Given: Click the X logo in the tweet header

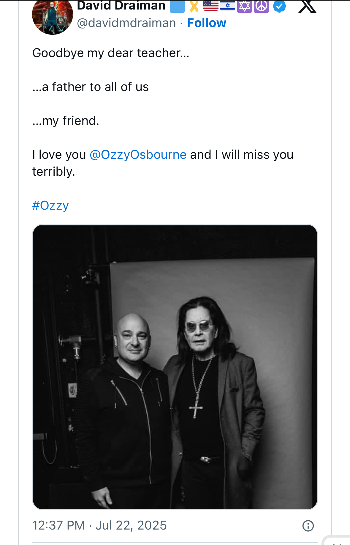Looking at the screenshot, I should [307, 6].
